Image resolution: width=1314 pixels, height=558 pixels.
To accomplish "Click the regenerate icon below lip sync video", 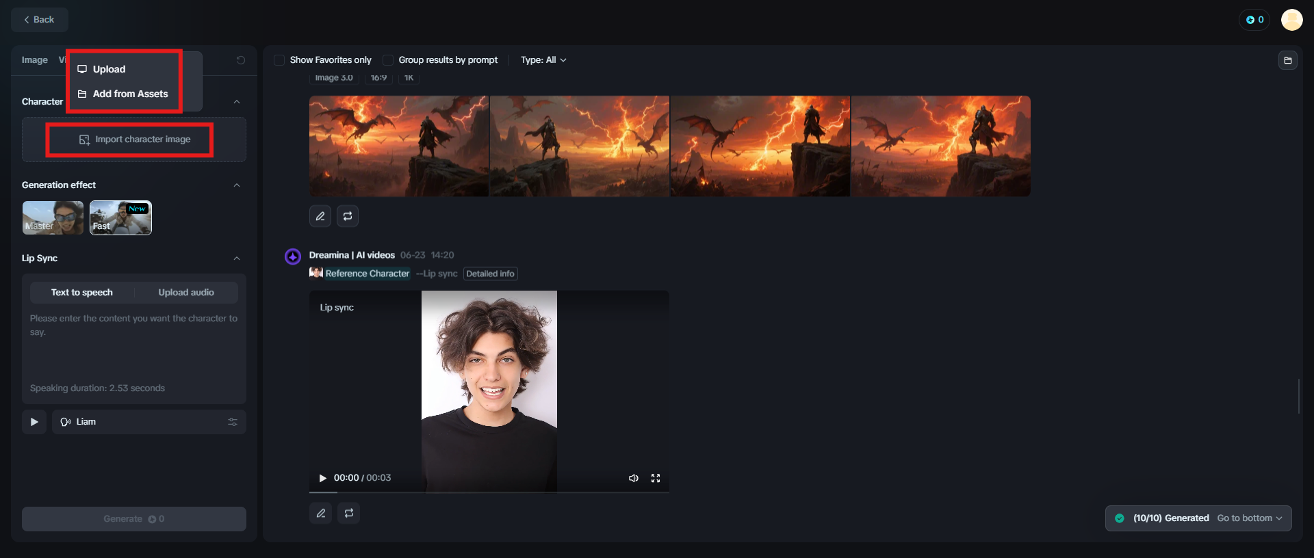I will click(349, 513).
